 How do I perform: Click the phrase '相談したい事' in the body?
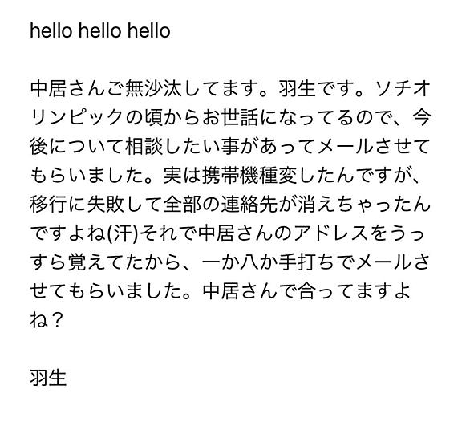coord(182,147)
